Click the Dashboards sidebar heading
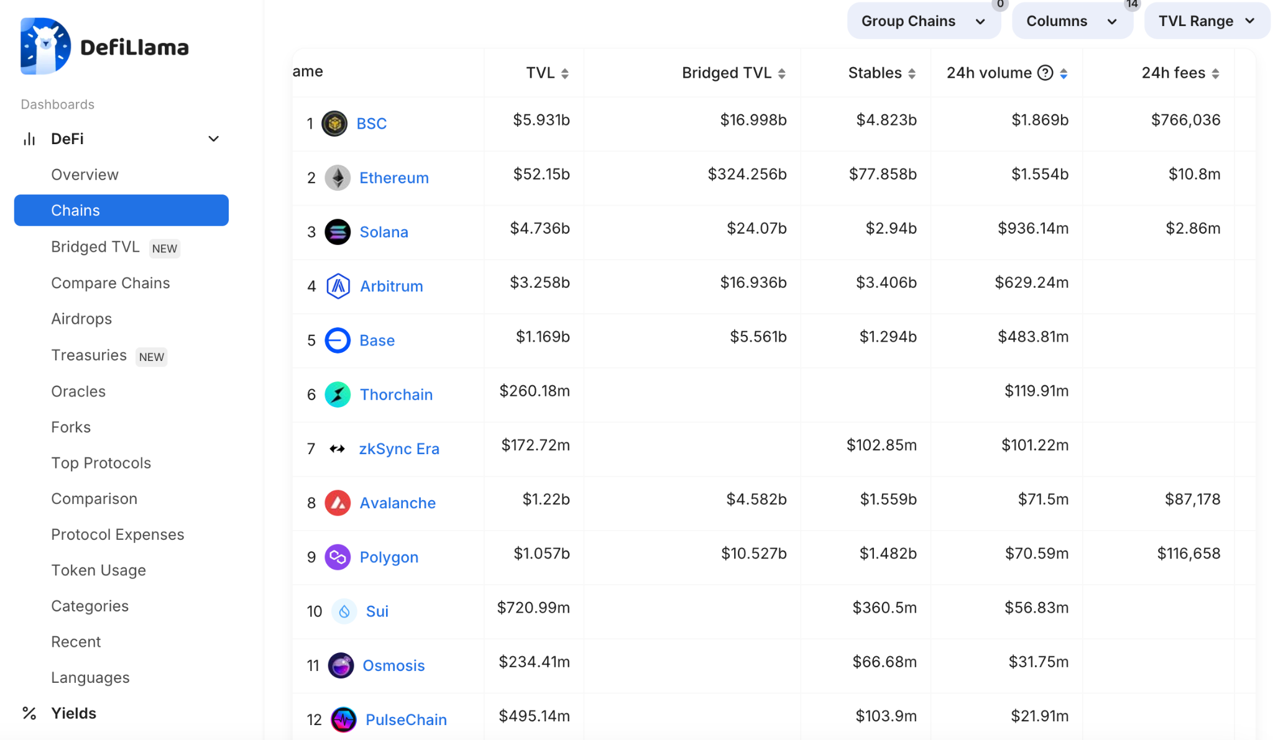Image resolution: width=1273 pixels, height=740 pixels. pyautogui.click(x=57, y=104)
